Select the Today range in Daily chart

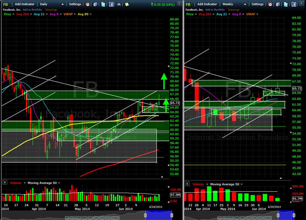(x=115, y=218)
